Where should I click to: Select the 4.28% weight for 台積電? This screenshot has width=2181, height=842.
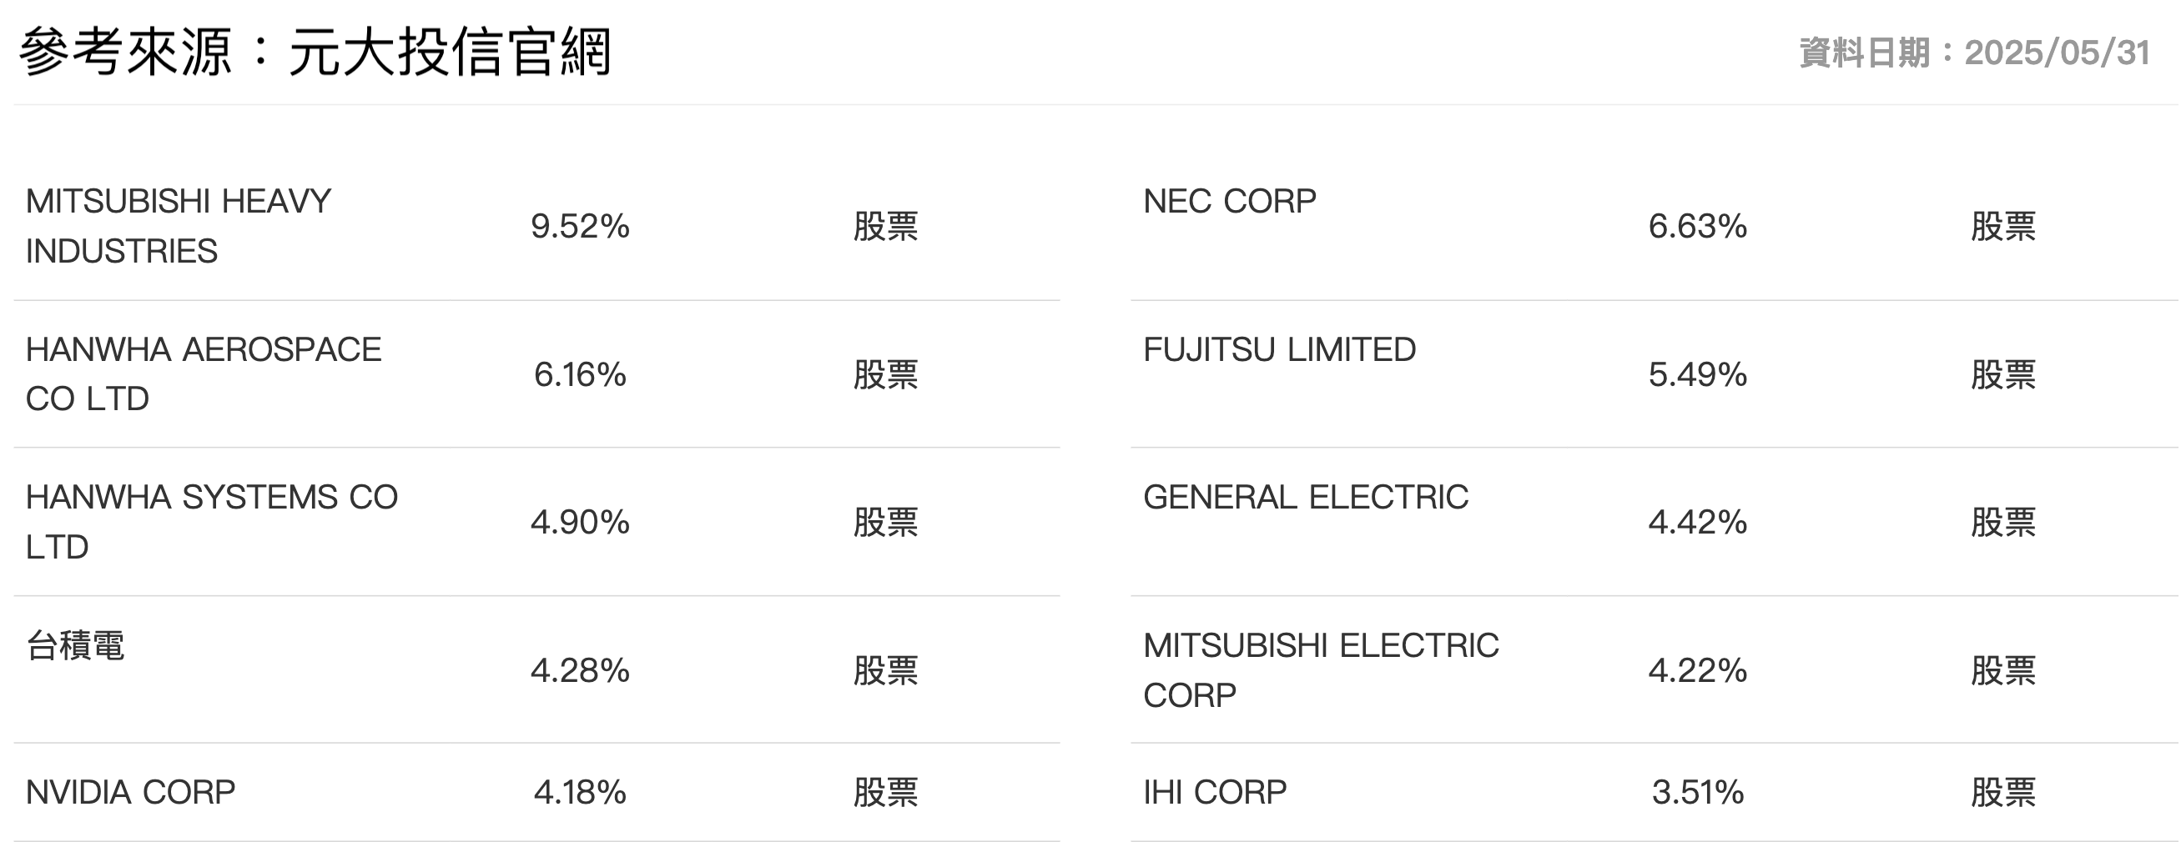coord(580,670)
